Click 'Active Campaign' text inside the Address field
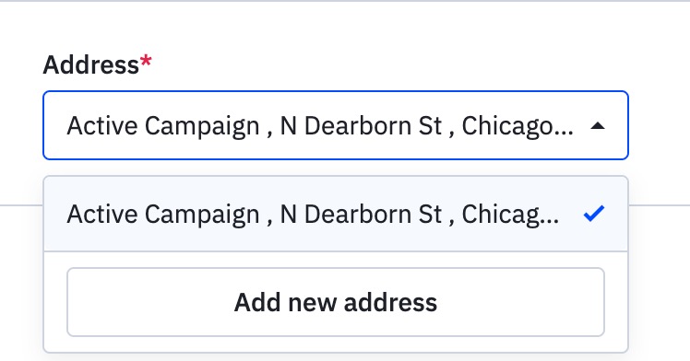The height and width of the screenshot is (361, 690). coord(163,126)
